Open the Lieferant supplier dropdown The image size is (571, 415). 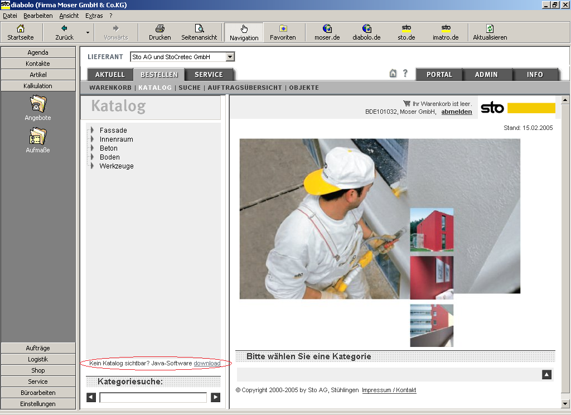(230, 57)
